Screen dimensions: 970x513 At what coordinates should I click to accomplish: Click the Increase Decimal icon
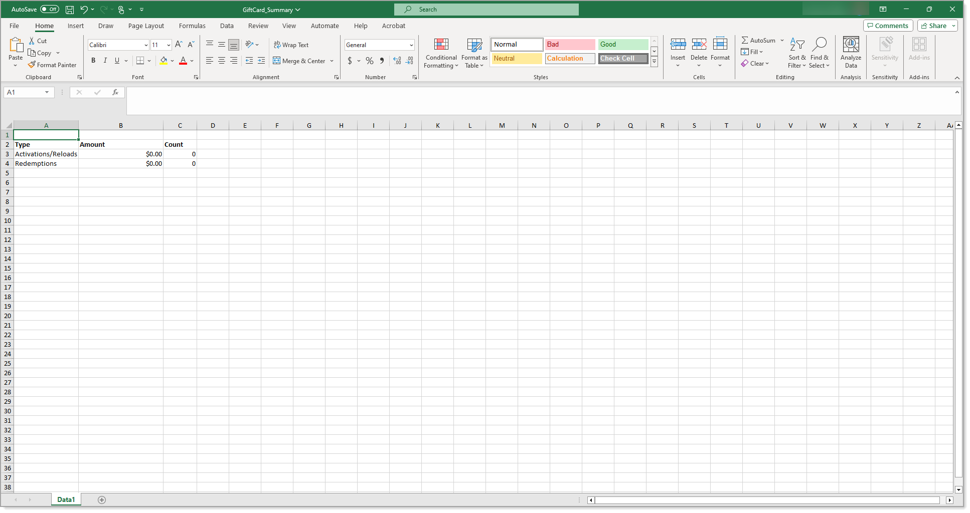397,61
